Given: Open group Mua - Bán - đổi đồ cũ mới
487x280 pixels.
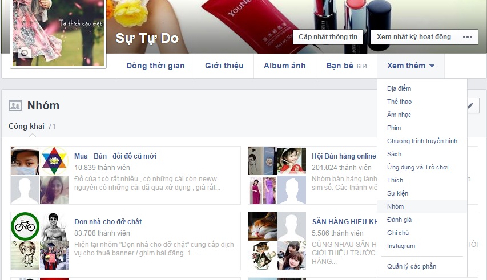Looking at the screenshot, I should (x=115, y=156).
